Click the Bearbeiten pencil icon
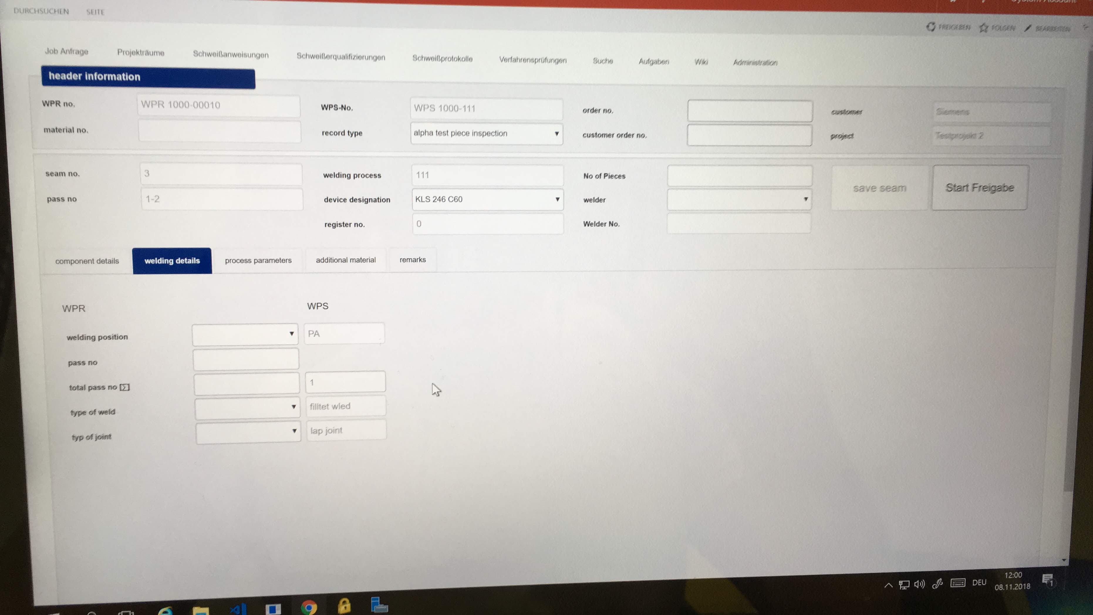 click(1027, 28)
